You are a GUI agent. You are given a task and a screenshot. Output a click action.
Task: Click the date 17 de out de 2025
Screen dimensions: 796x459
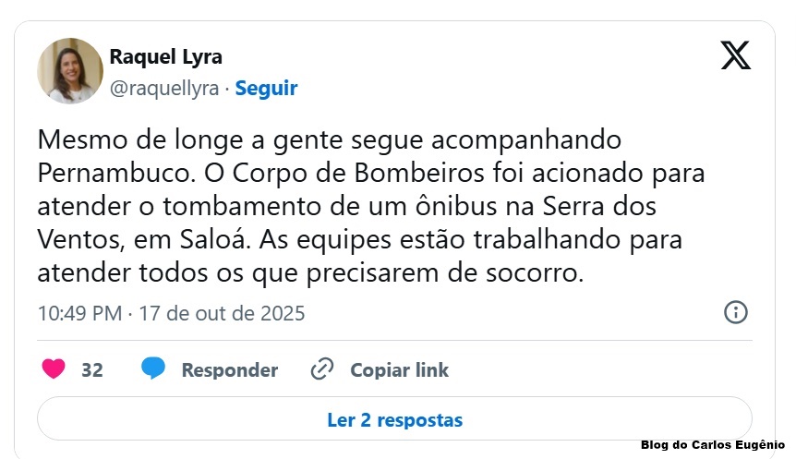[222, 313]
